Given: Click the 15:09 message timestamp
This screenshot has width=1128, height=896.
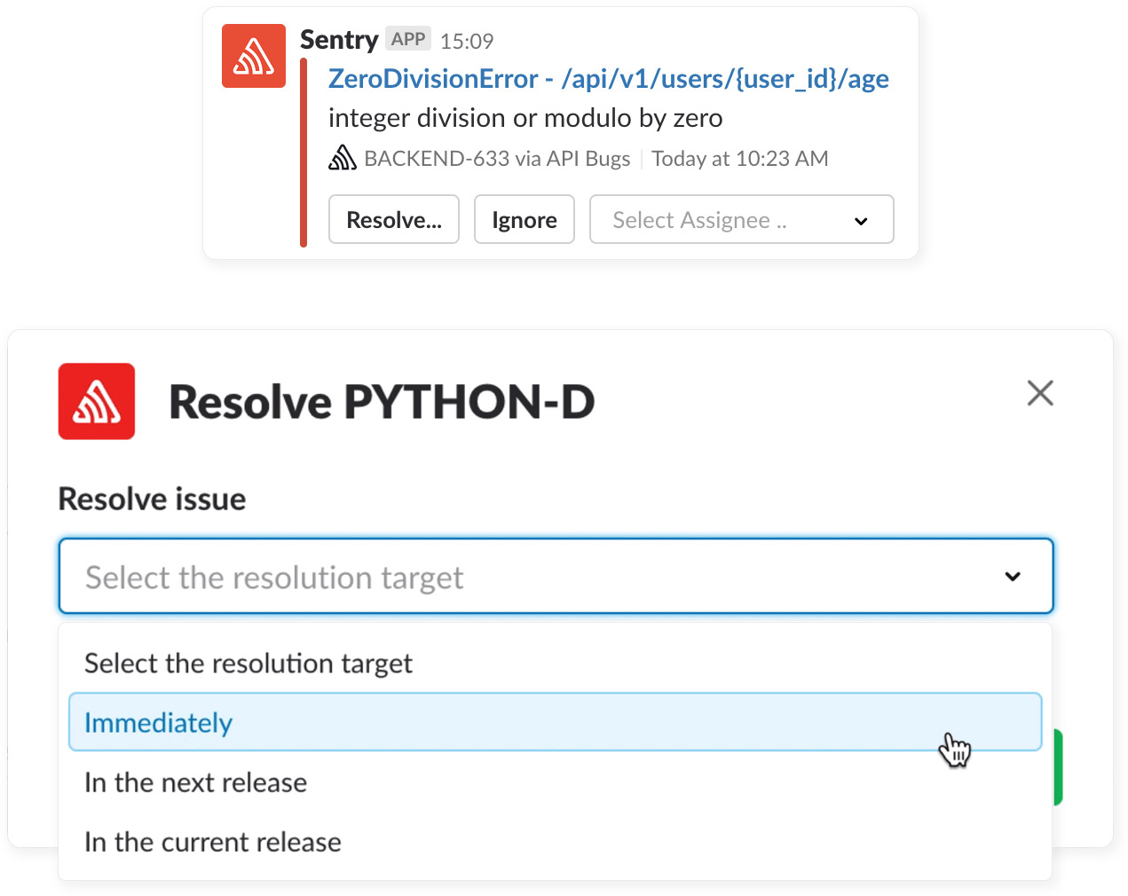Looking at the screenshot, I should tap(467, 41).
